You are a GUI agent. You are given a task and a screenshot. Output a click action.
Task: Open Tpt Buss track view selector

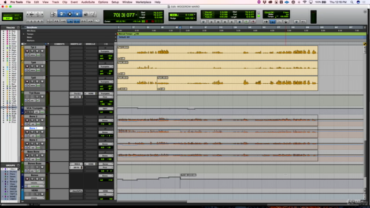(x=33, y=101)
